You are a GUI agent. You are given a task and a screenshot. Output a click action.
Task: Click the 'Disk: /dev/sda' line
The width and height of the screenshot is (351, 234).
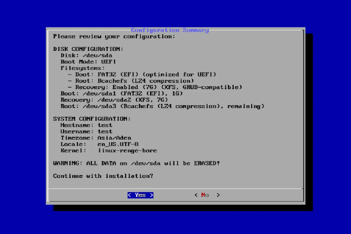tap(86, 56)
